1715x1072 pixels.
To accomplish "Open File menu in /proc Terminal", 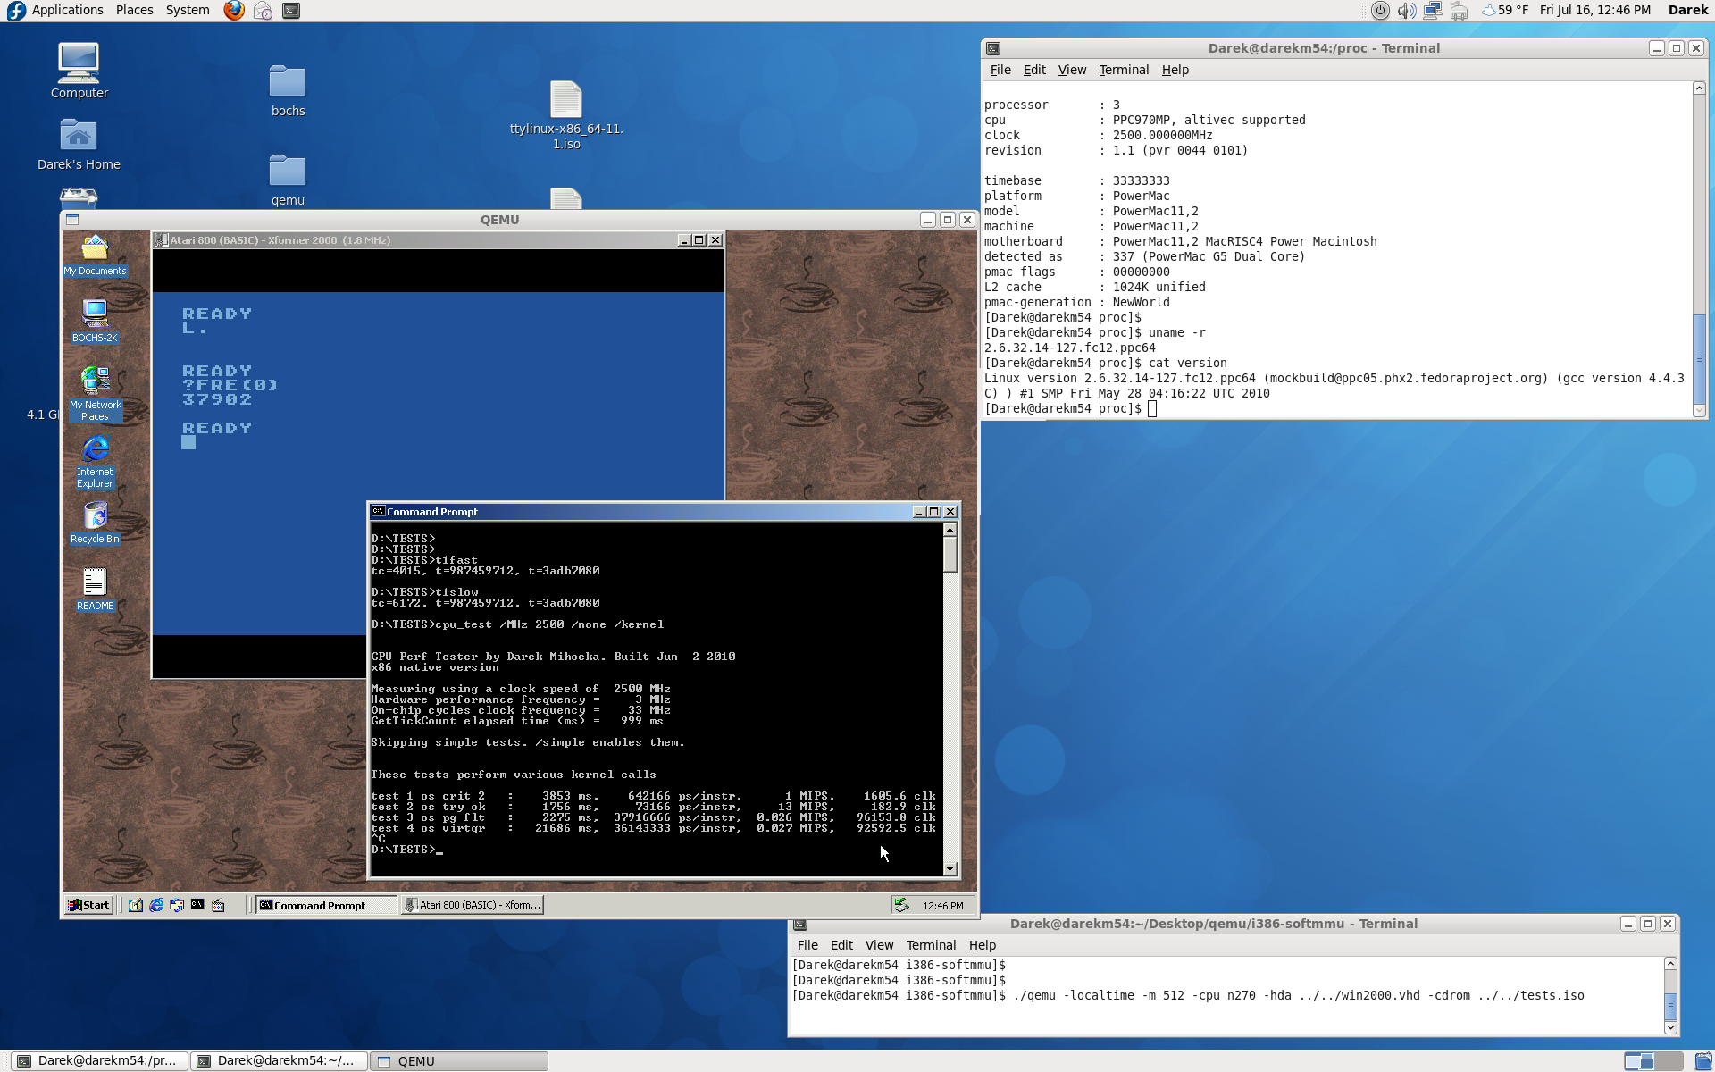I will click(1000, 70).
